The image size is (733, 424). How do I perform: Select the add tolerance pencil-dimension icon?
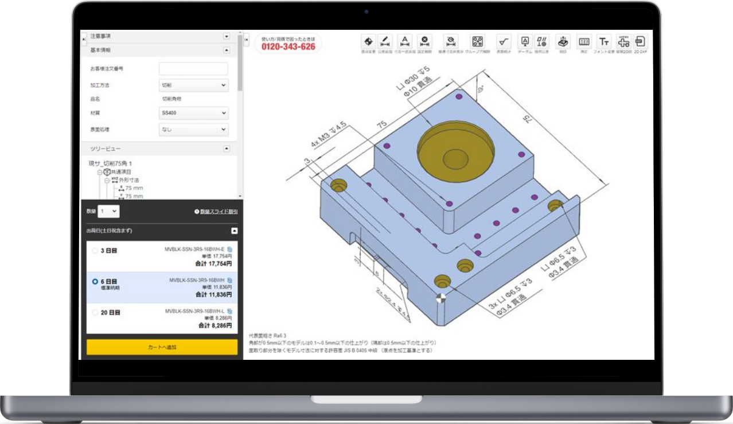coord(385,42)
